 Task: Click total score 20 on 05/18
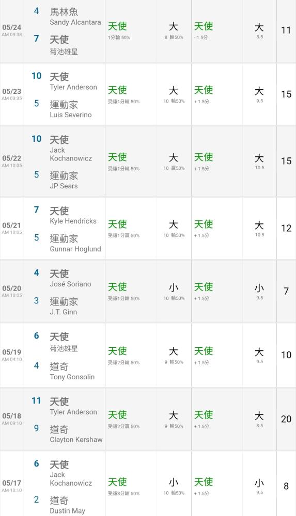286,419
